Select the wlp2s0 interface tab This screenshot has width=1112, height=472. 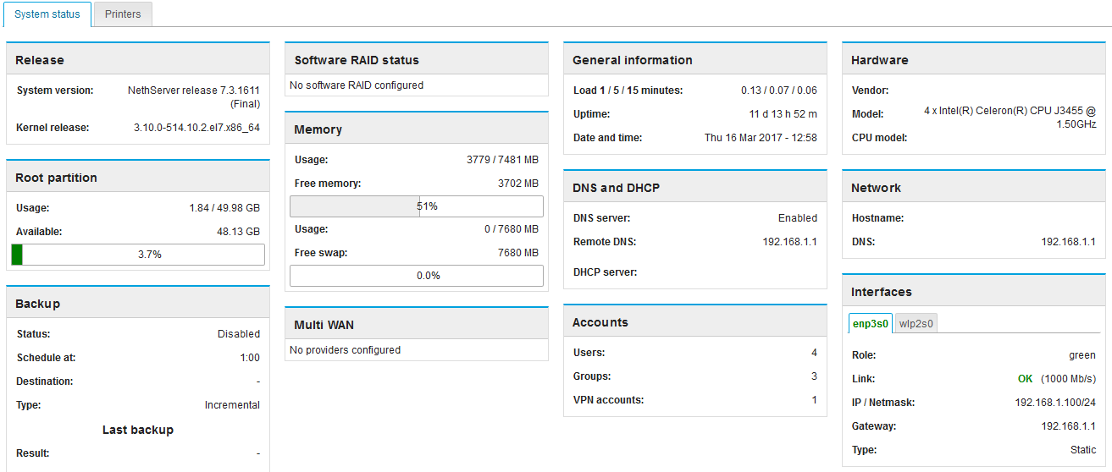916,323
